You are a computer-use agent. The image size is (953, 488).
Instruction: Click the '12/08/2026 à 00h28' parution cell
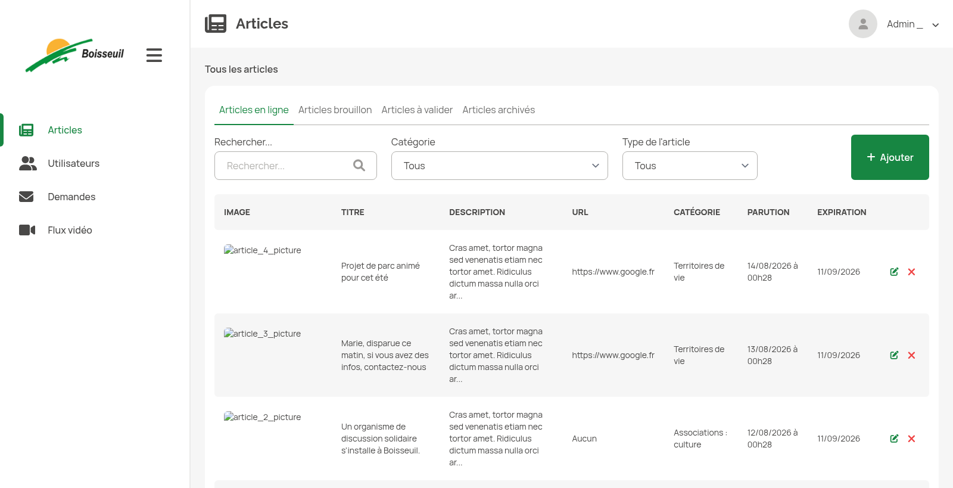click(773, 439)
